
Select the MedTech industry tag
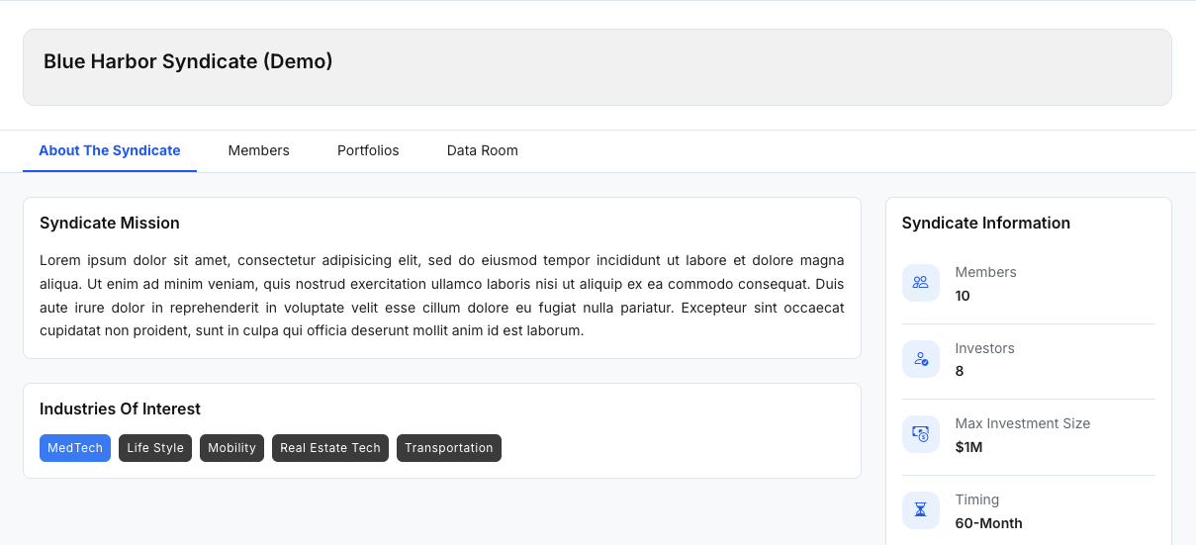click(x=75, y=448)
